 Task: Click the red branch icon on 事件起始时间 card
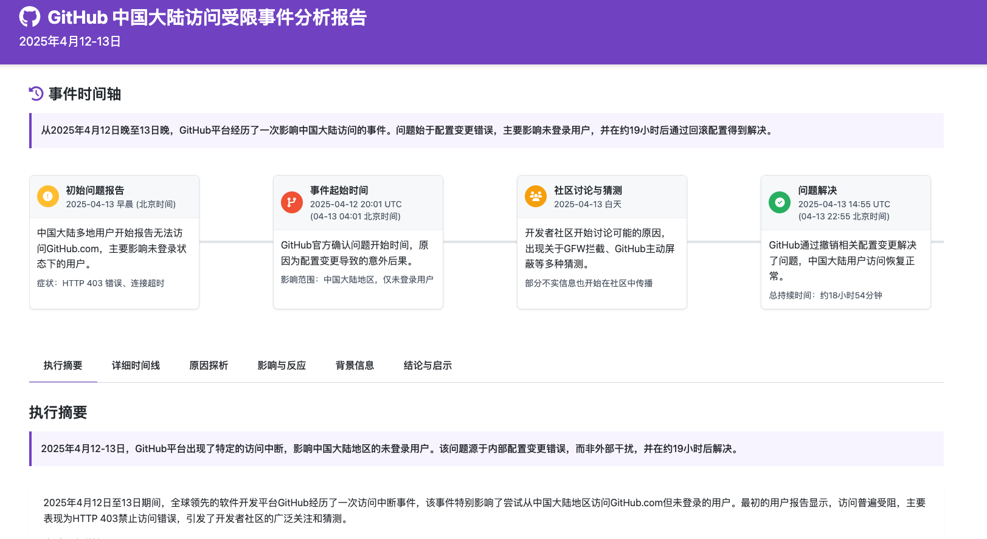292,202
